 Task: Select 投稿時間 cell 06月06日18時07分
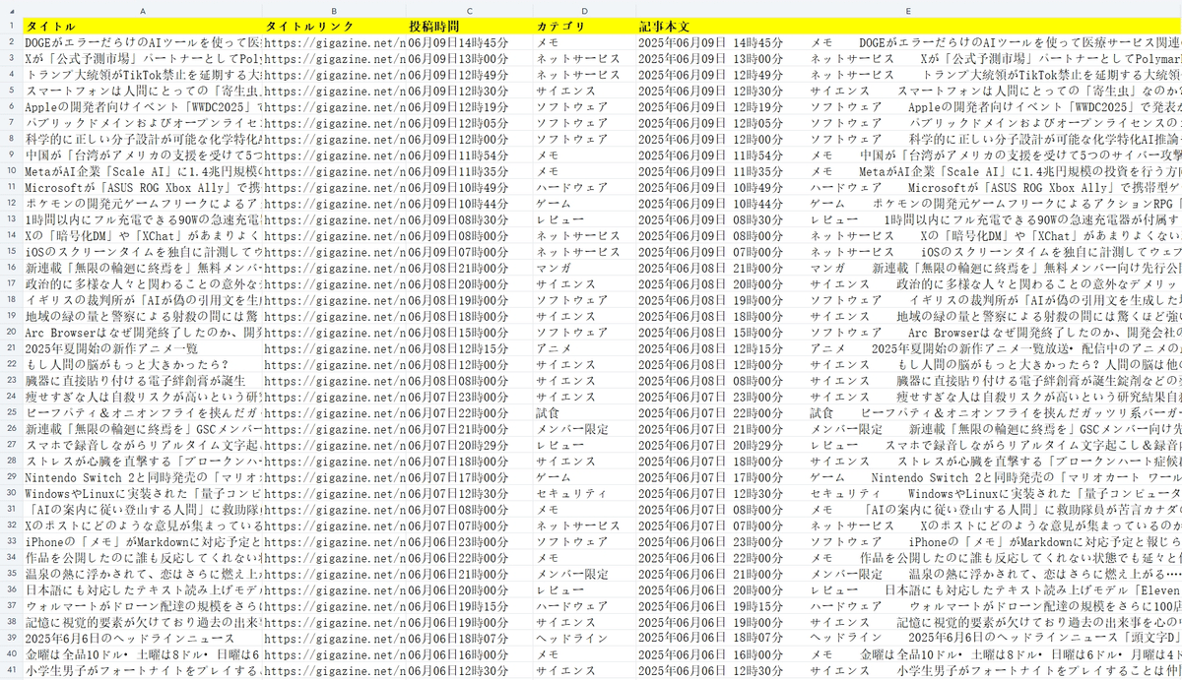click(x=469, y=637)
